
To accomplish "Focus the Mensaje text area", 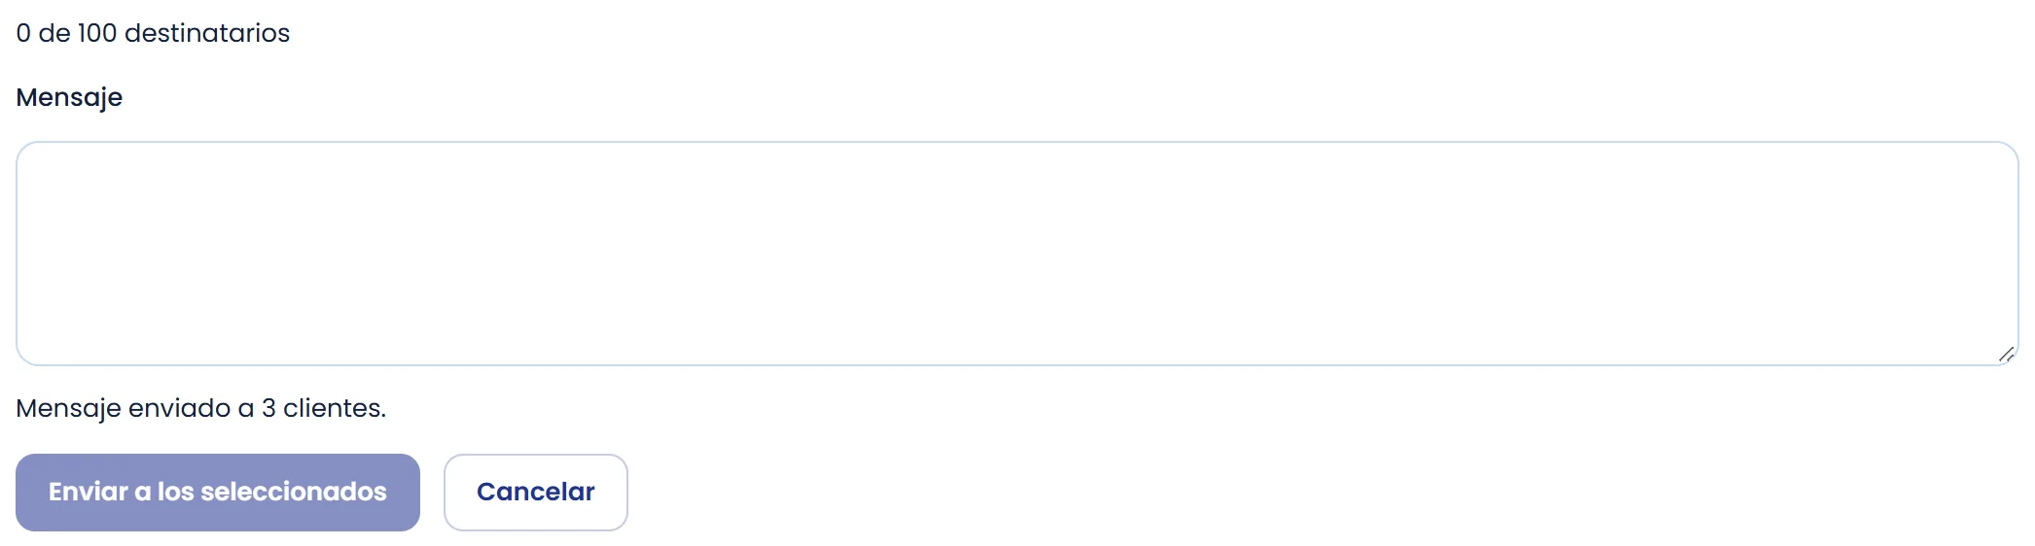I will 1017,254.
